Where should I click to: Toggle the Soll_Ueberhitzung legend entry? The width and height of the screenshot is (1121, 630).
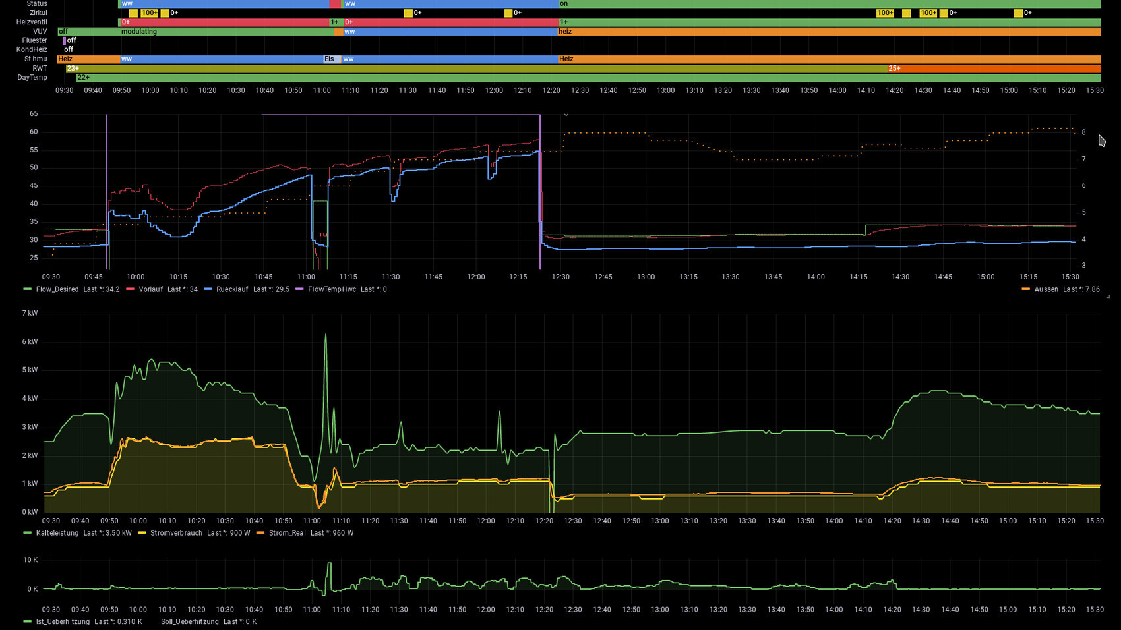pos(189,621)
